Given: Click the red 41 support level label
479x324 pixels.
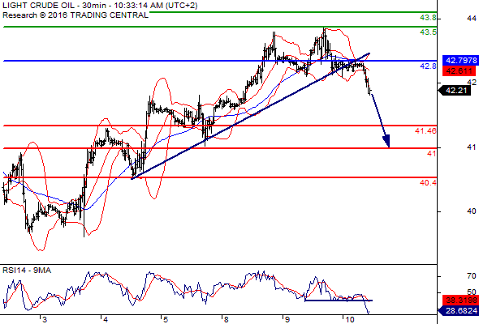Looking at the screenshot, I should [x=432, y=154].
